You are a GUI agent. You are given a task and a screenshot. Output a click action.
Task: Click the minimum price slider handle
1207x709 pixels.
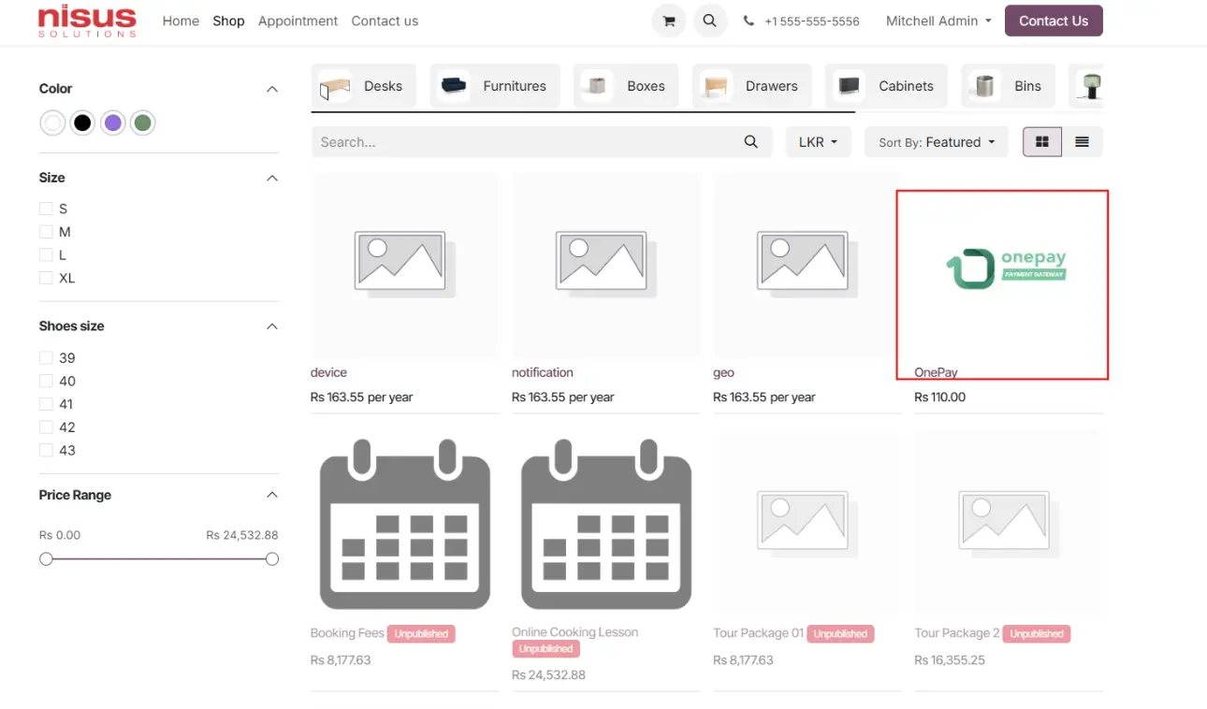point(46,558)
